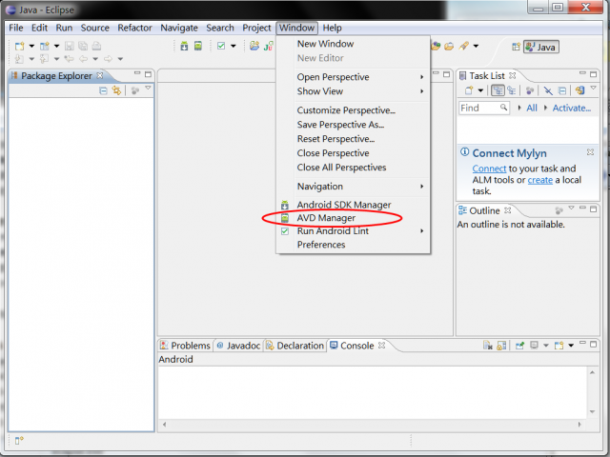Image resolution: width=610 pixels, height=457 pixels.
Task: Click Collapse All in Package Explorer
Action: 103,91
